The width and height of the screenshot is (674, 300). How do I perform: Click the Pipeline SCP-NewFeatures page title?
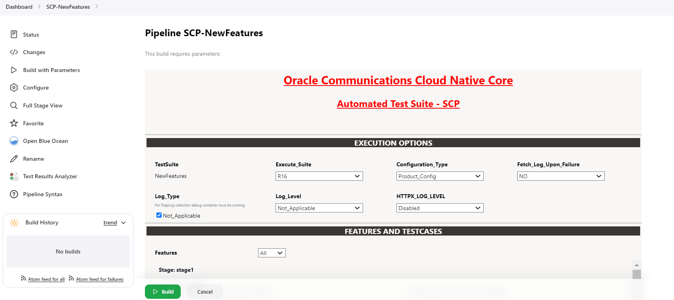tap(204, 33)
